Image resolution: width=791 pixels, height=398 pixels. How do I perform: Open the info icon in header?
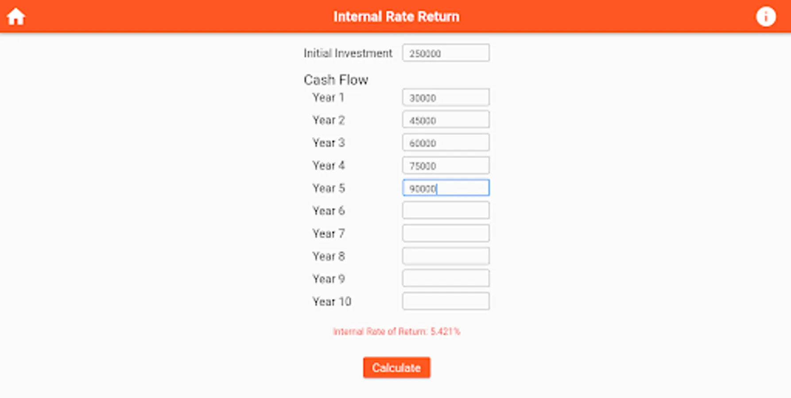tap(766, 17)
